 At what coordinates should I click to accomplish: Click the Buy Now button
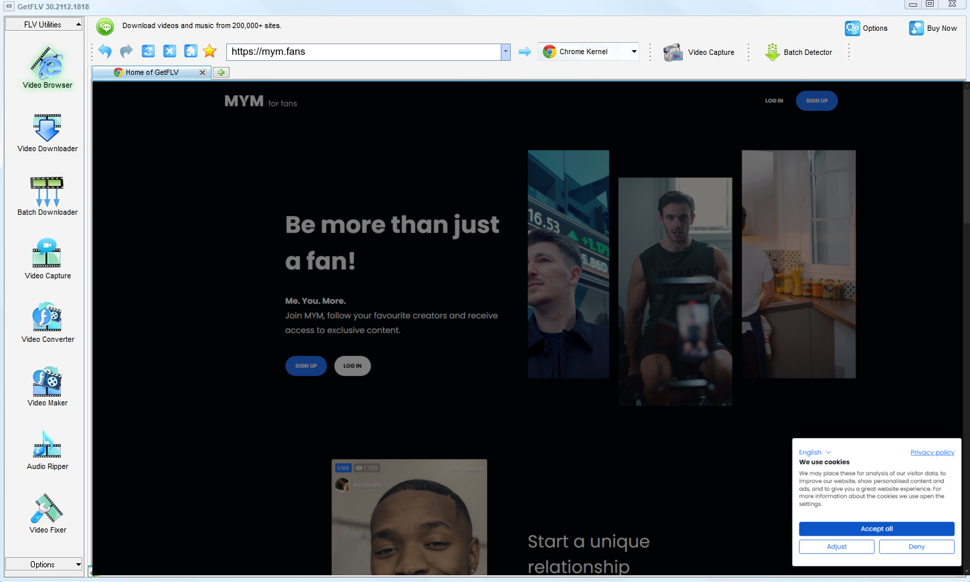pyautogui.click(x=933, y=28)
